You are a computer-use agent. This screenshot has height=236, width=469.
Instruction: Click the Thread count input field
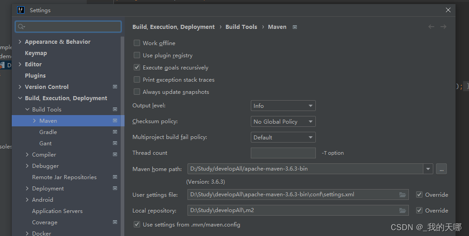point(283,153)
